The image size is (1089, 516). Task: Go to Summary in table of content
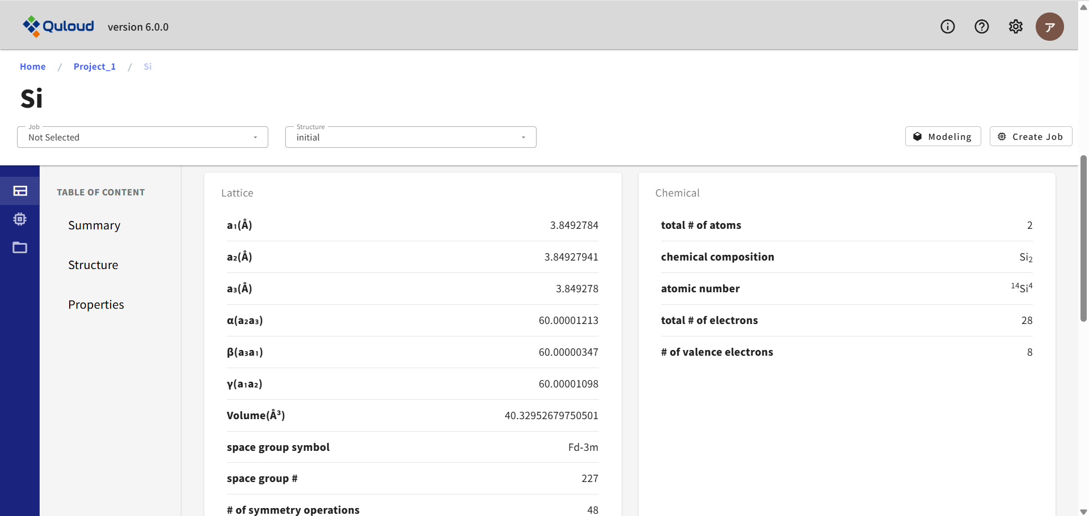click(x=94, y=225)
